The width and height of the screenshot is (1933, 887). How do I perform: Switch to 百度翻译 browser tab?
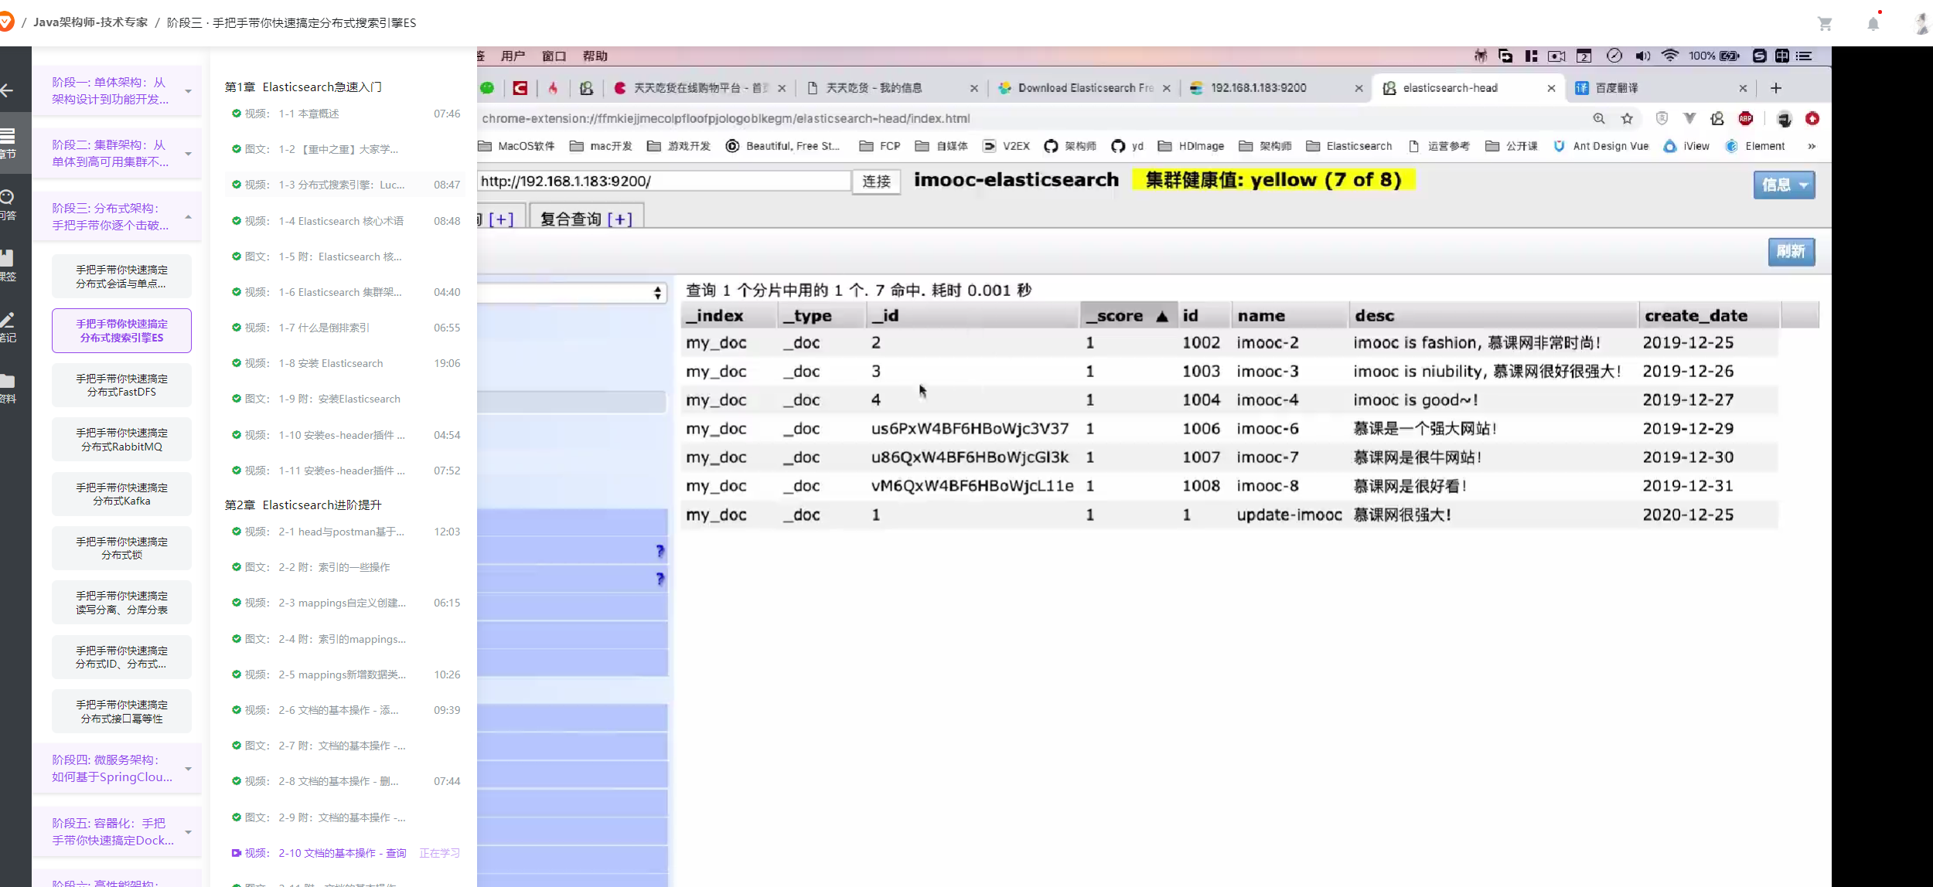(1662, 88)
